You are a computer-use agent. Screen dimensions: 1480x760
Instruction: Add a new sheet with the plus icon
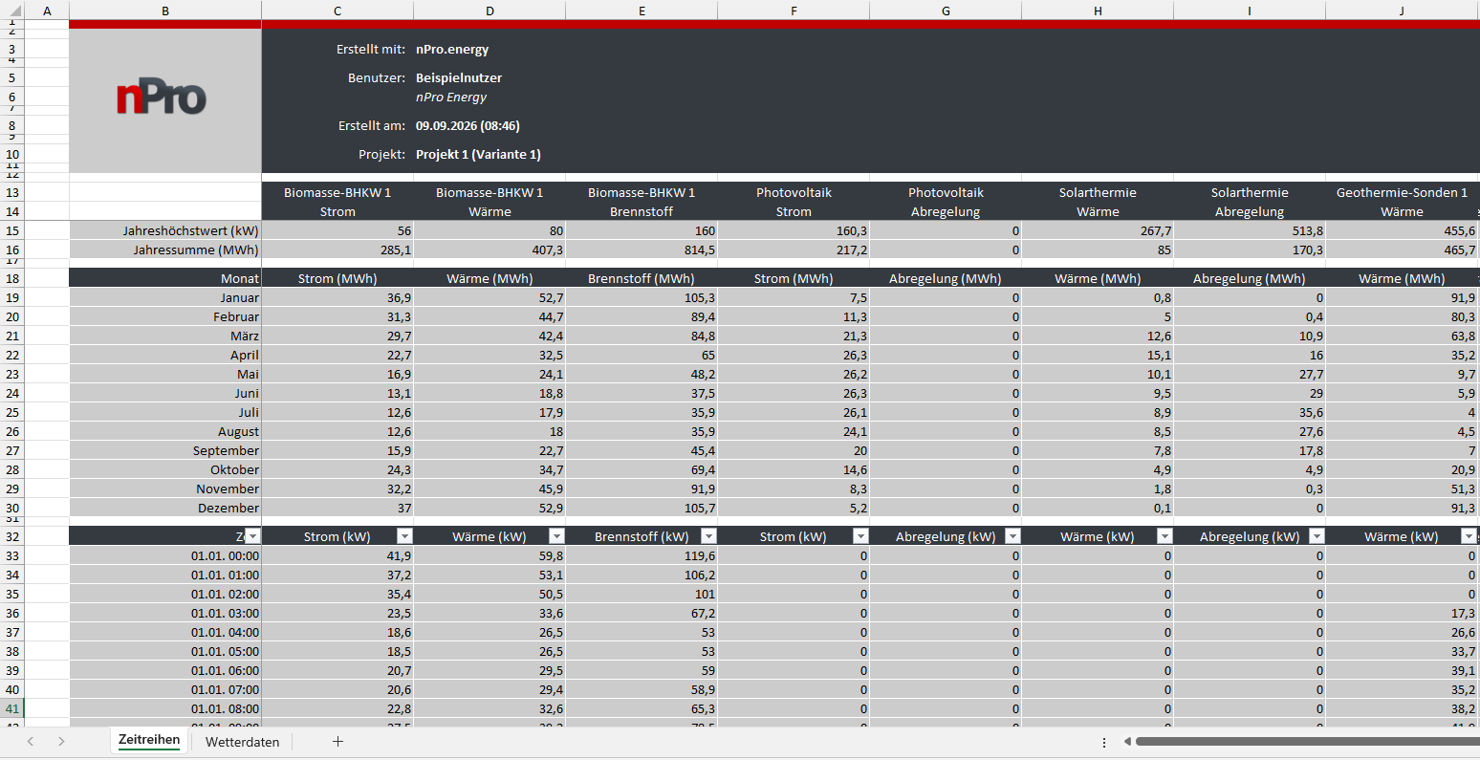pos(337,742)
